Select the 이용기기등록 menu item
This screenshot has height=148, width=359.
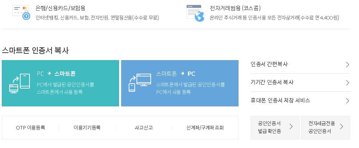point(87,128)
